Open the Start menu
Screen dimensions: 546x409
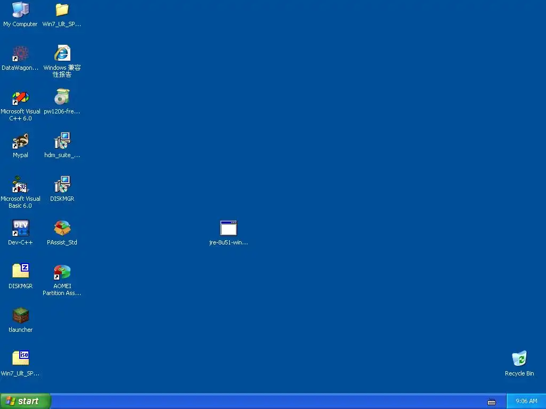point(26,401)
